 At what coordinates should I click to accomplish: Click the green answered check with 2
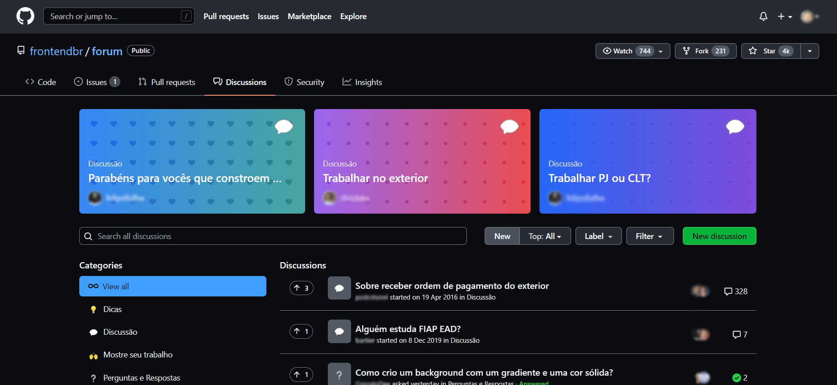pyautogui.click(x=740, y=377)
